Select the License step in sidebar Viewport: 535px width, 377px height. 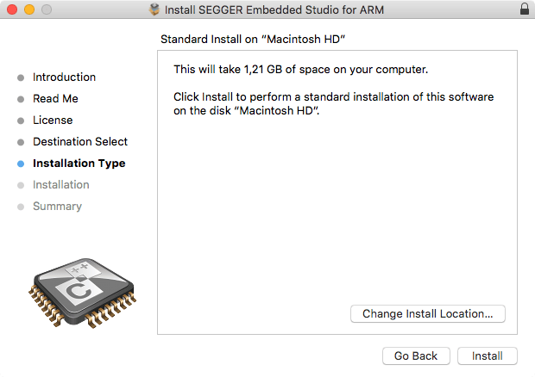tap(53, 120)
